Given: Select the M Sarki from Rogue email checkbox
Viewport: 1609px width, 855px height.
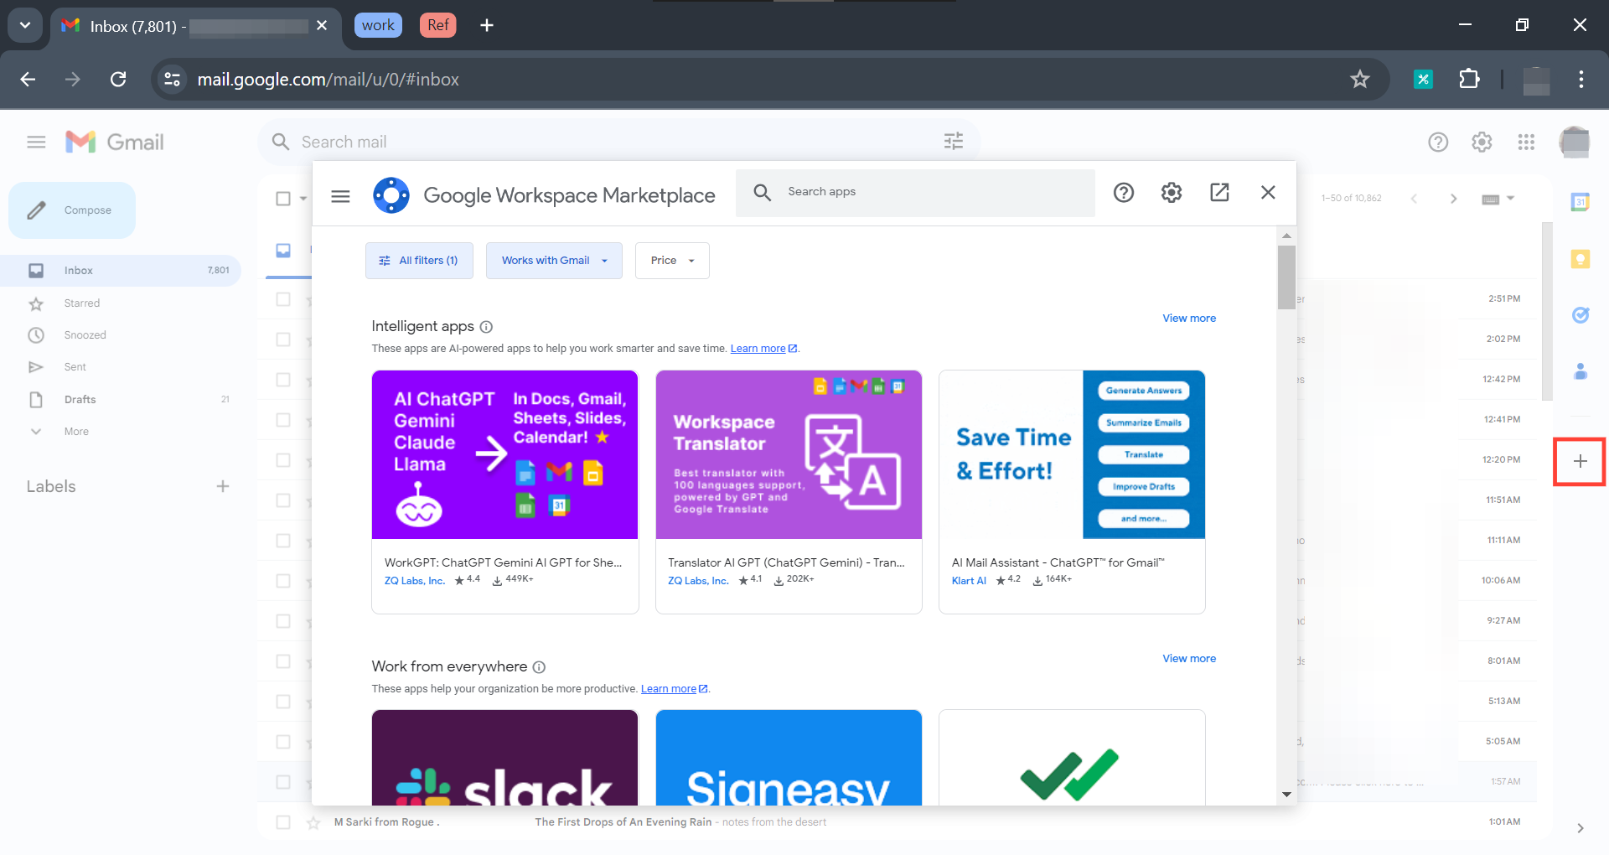Looking at the screenshot, I should [283, 822].
